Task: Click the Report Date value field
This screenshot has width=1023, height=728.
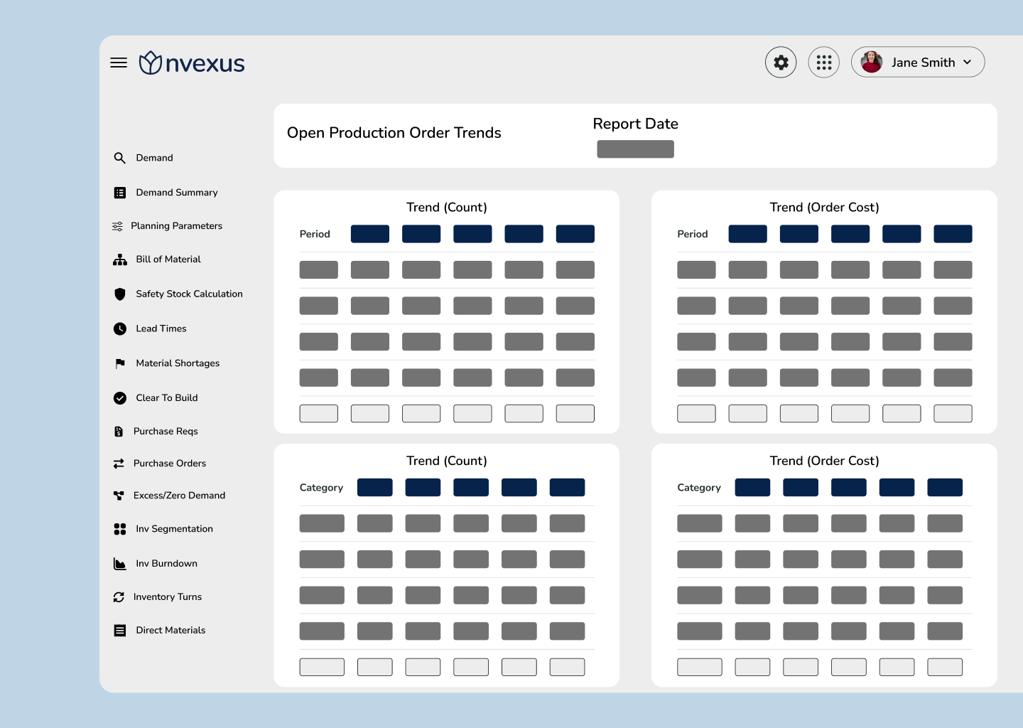Action: pyautogui.click(x=635, y=149)
